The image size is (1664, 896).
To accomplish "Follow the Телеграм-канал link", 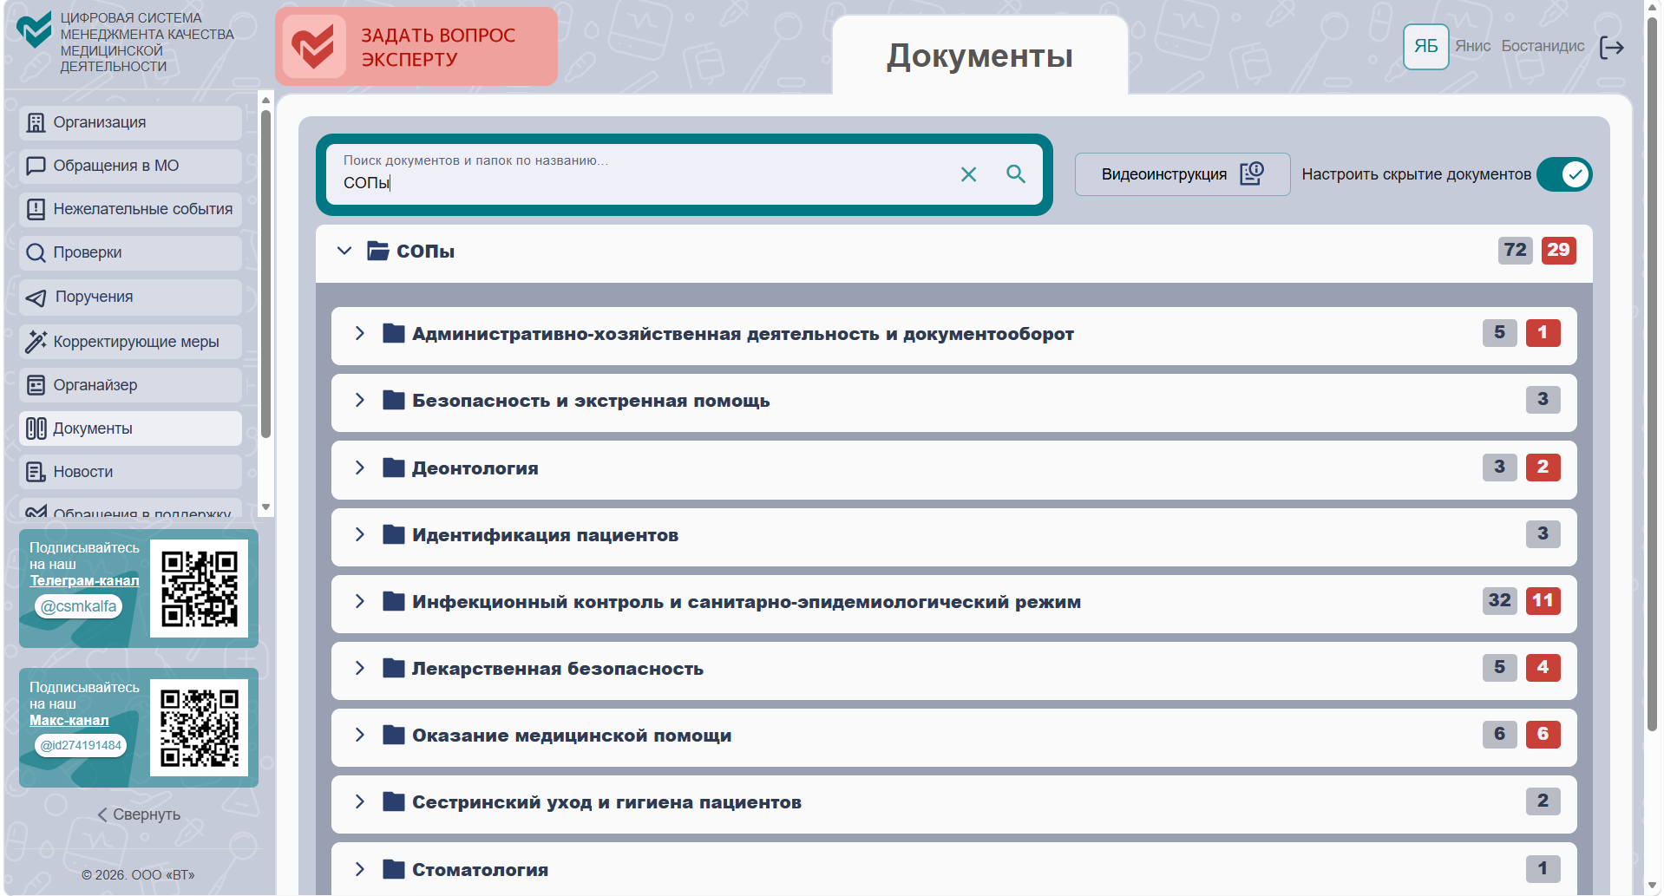I will [84, 581].
